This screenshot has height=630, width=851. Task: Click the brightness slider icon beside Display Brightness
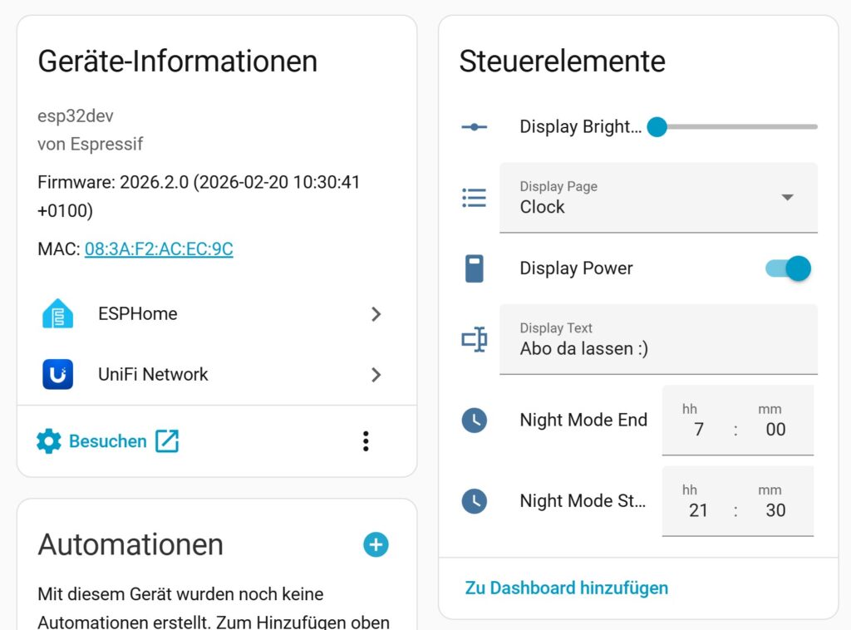tap(474, 126)
